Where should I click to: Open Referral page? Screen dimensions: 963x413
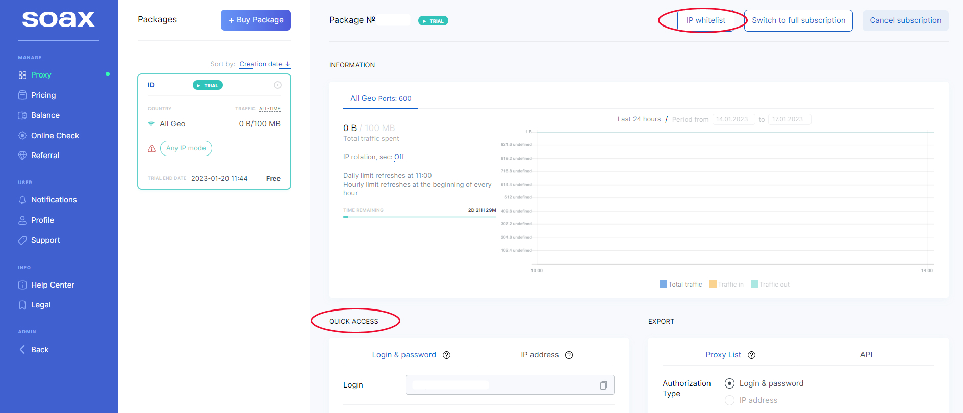point(45,156)
